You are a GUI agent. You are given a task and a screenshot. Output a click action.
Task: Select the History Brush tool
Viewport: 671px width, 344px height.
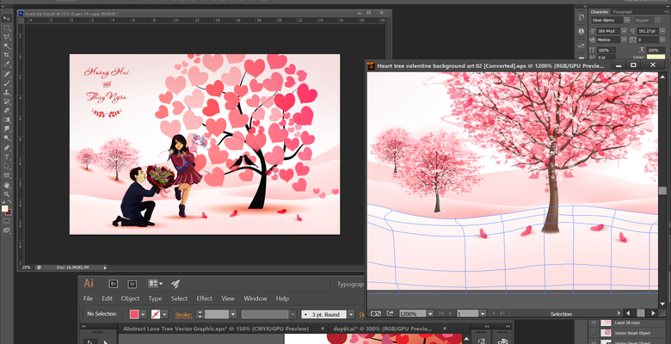tap(7, 101)
